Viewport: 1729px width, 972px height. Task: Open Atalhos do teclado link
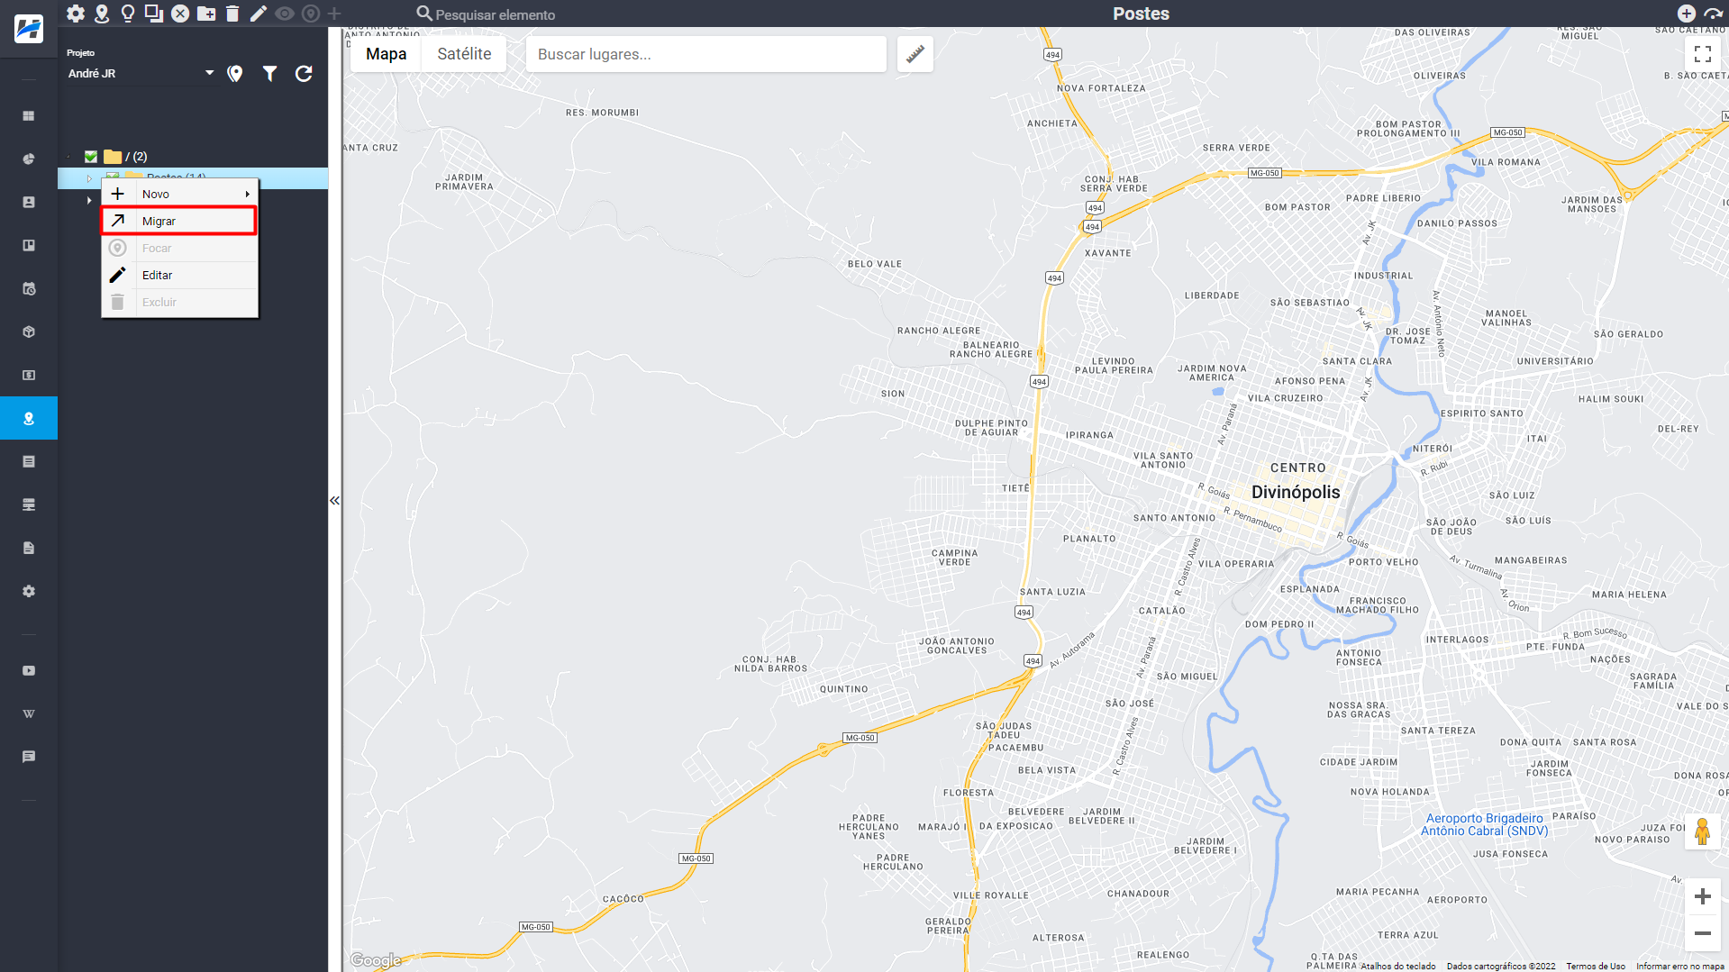1398,967
